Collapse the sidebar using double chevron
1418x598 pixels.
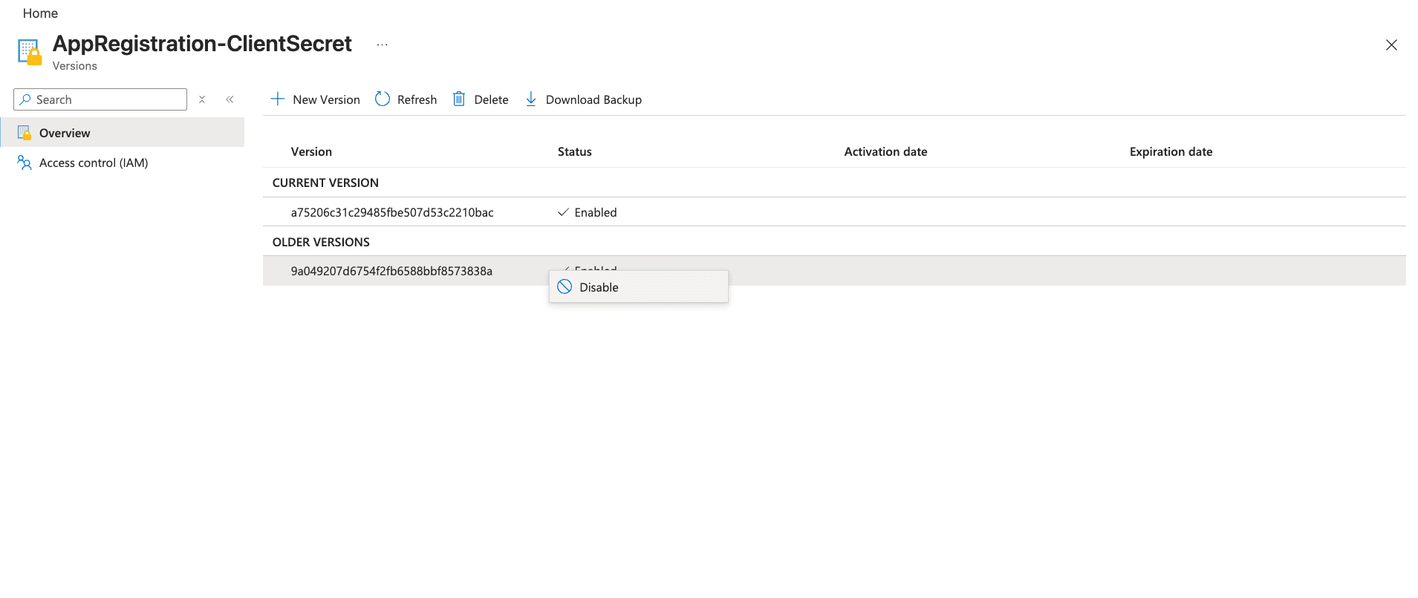tap(230, 99)
